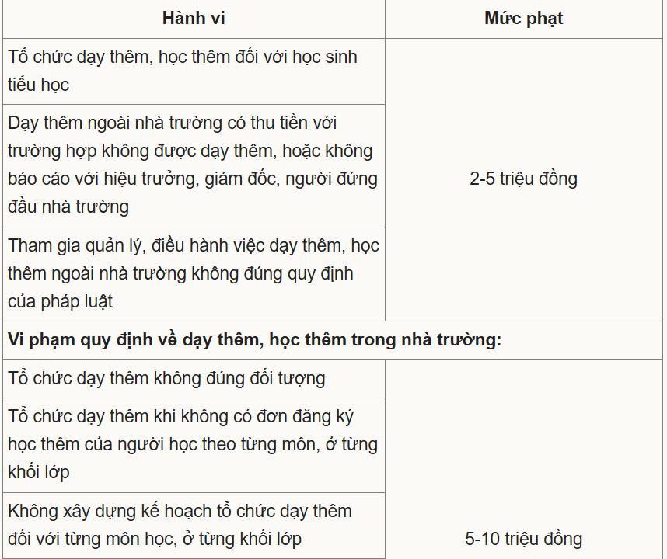Click the cell starting "Tổ chức dạy thêm khi không có"
Image resolution: width=667 pixels, height=559 pixels.
(x=193, y=444)
